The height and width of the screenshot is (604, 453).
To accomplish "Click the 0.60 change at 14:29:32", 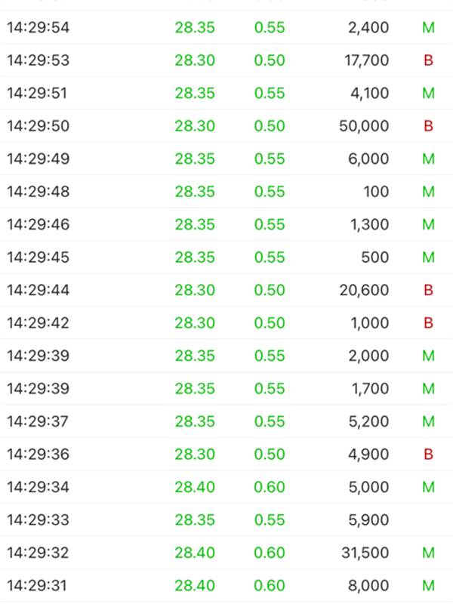I will pos(270,553).
